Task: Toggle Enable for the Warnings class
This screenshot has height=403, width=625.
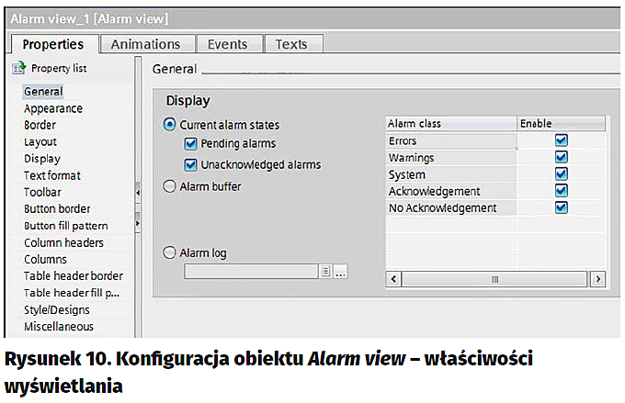Action: [x=561, y=157]
